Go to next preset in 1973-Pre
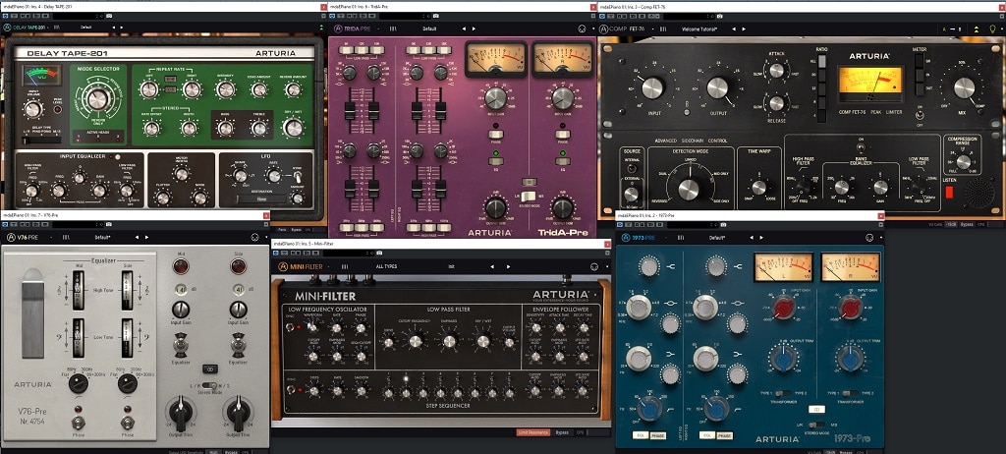This screenshot has height=454, width=1006. (x=761, y=238)
